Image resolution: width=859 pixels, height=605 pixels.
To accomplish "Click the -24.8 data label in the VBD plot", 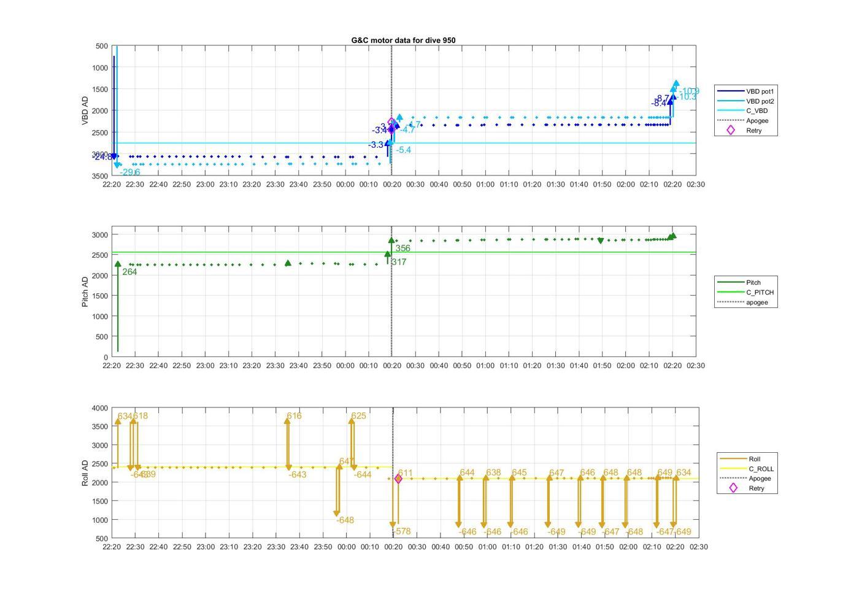I will coord(102,156).
